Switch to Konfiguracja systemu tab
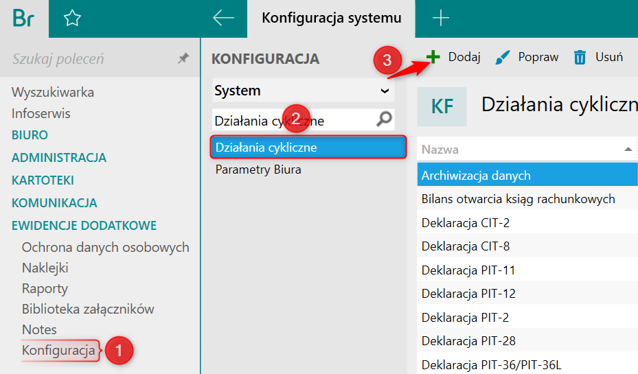 (x=331, y=19)
